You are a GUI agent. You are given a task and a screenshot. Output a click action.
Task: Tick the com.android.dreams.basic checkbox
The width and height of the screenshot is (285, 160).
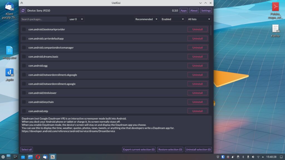24,57
